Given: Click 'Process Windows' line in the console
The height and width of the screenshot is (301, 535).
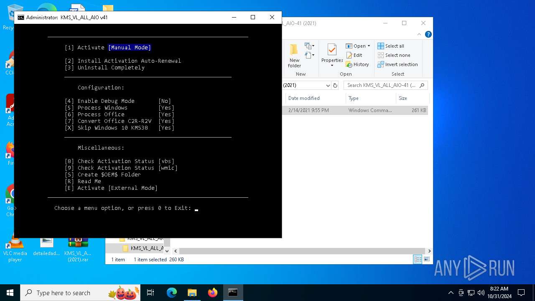Looking at the screenshot, I should pos(120,108).
